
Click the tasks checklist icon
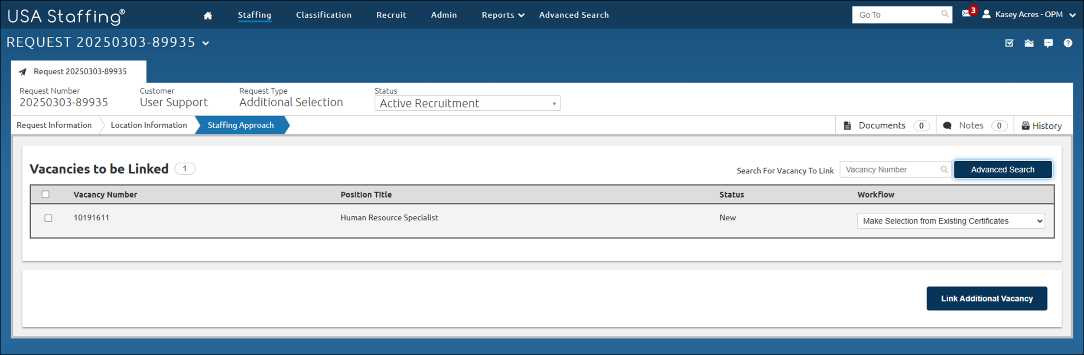(1009, 43)
